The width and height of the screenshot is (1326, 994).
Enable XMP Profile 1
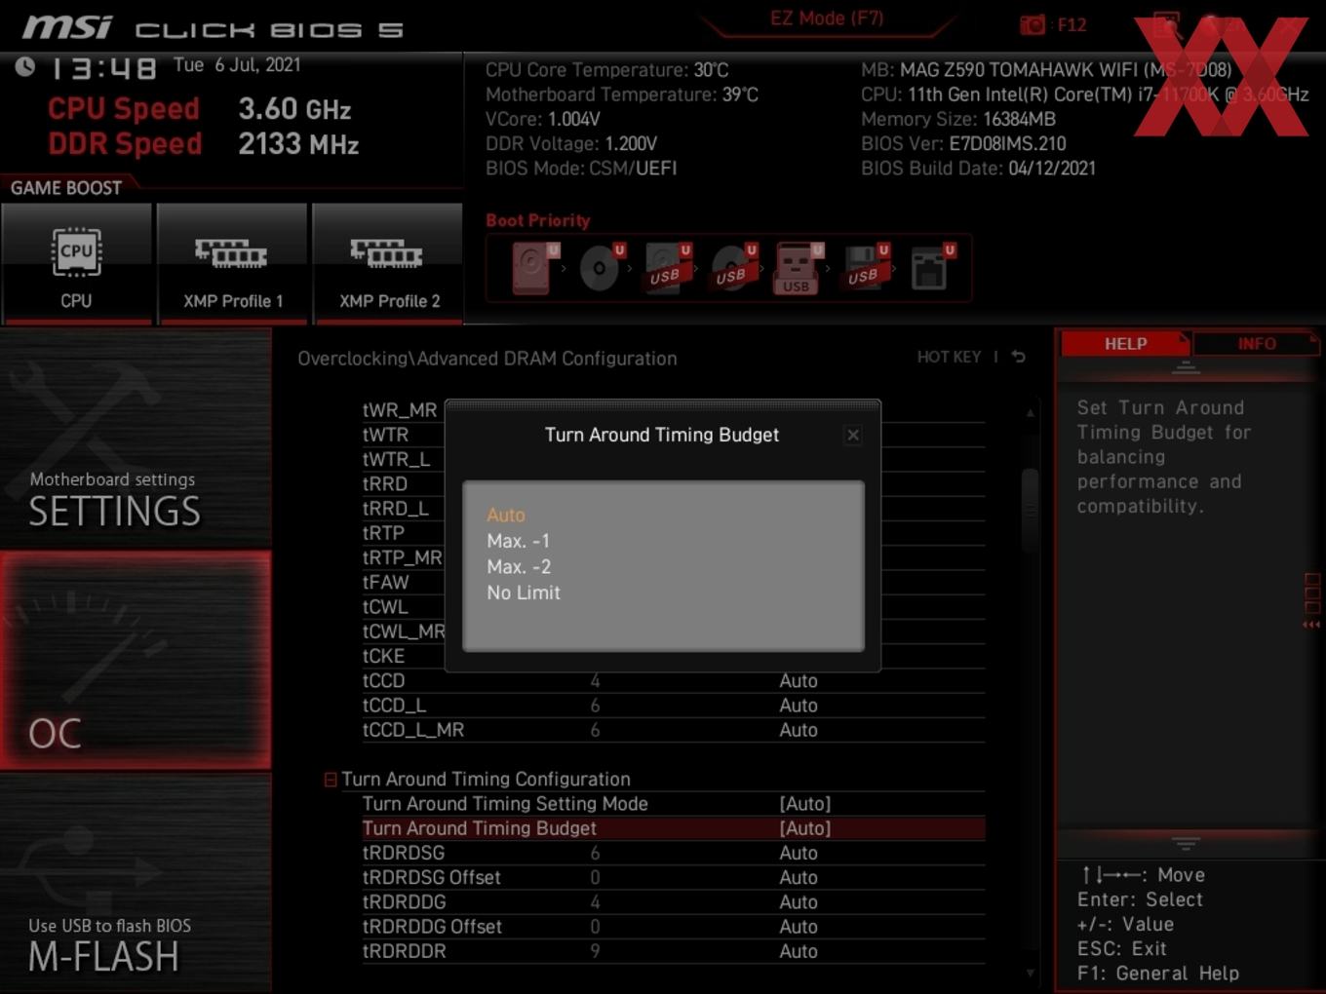click(x=232, y=263)
